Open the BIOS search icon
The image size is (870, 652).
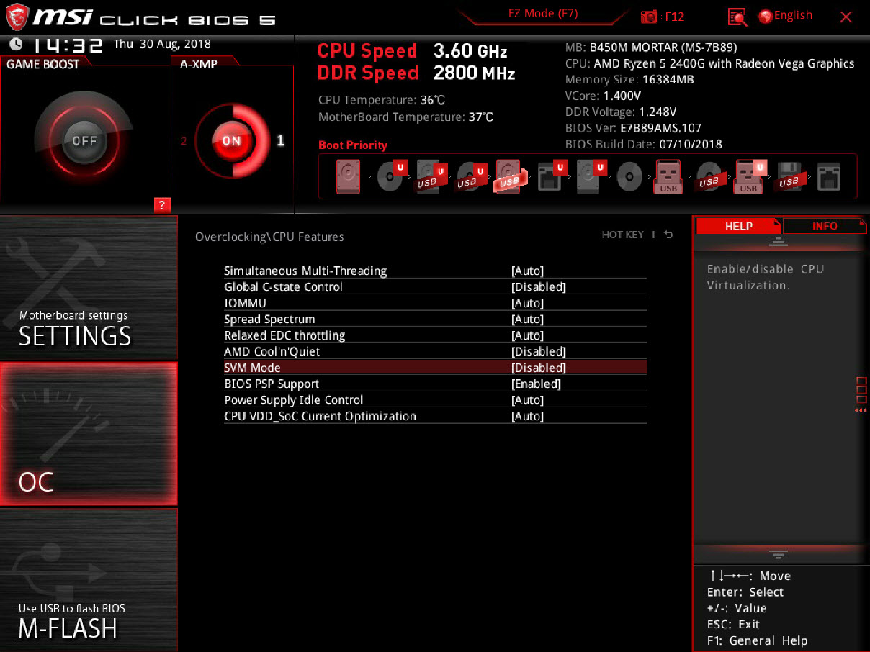pos(737,17)
